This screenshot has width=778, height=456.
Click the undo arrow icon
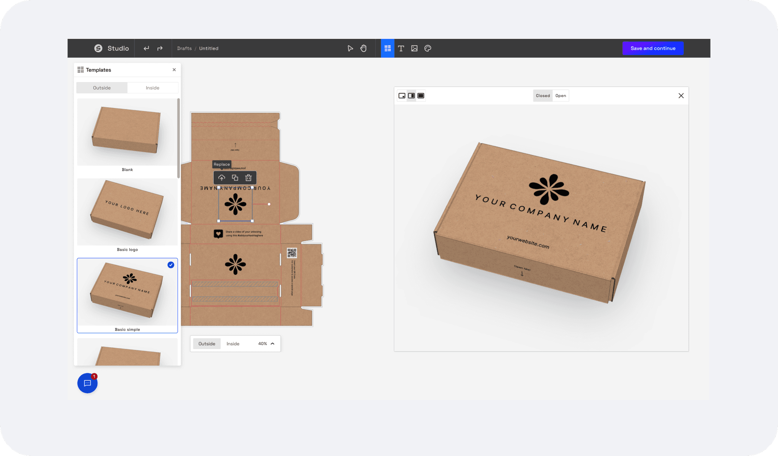146,48
